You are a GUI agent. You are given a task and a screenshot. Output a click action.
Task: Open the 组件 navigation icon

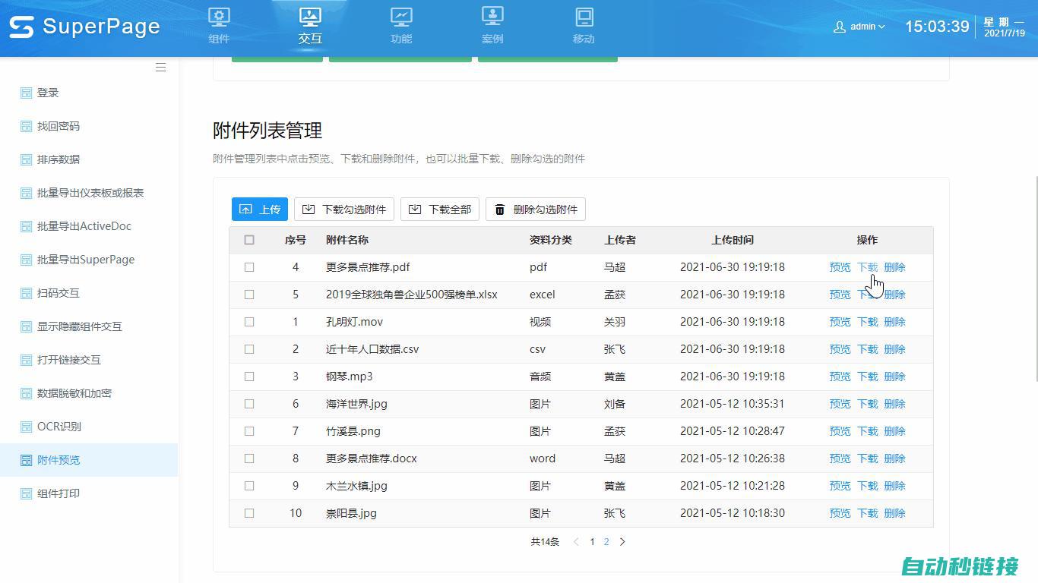pyautogui.click(x=219, y=17)
